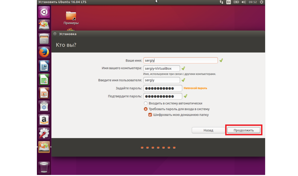Click the Назад back button
Viewport: 298px width, 176px height.
click(x=208, y=130)
